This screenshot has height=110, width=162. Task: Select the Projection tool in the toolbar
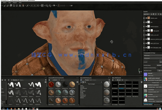[x=11, y=5]
